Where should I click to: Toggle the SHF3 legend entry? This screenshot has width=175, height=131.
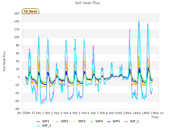click(79, 121)
